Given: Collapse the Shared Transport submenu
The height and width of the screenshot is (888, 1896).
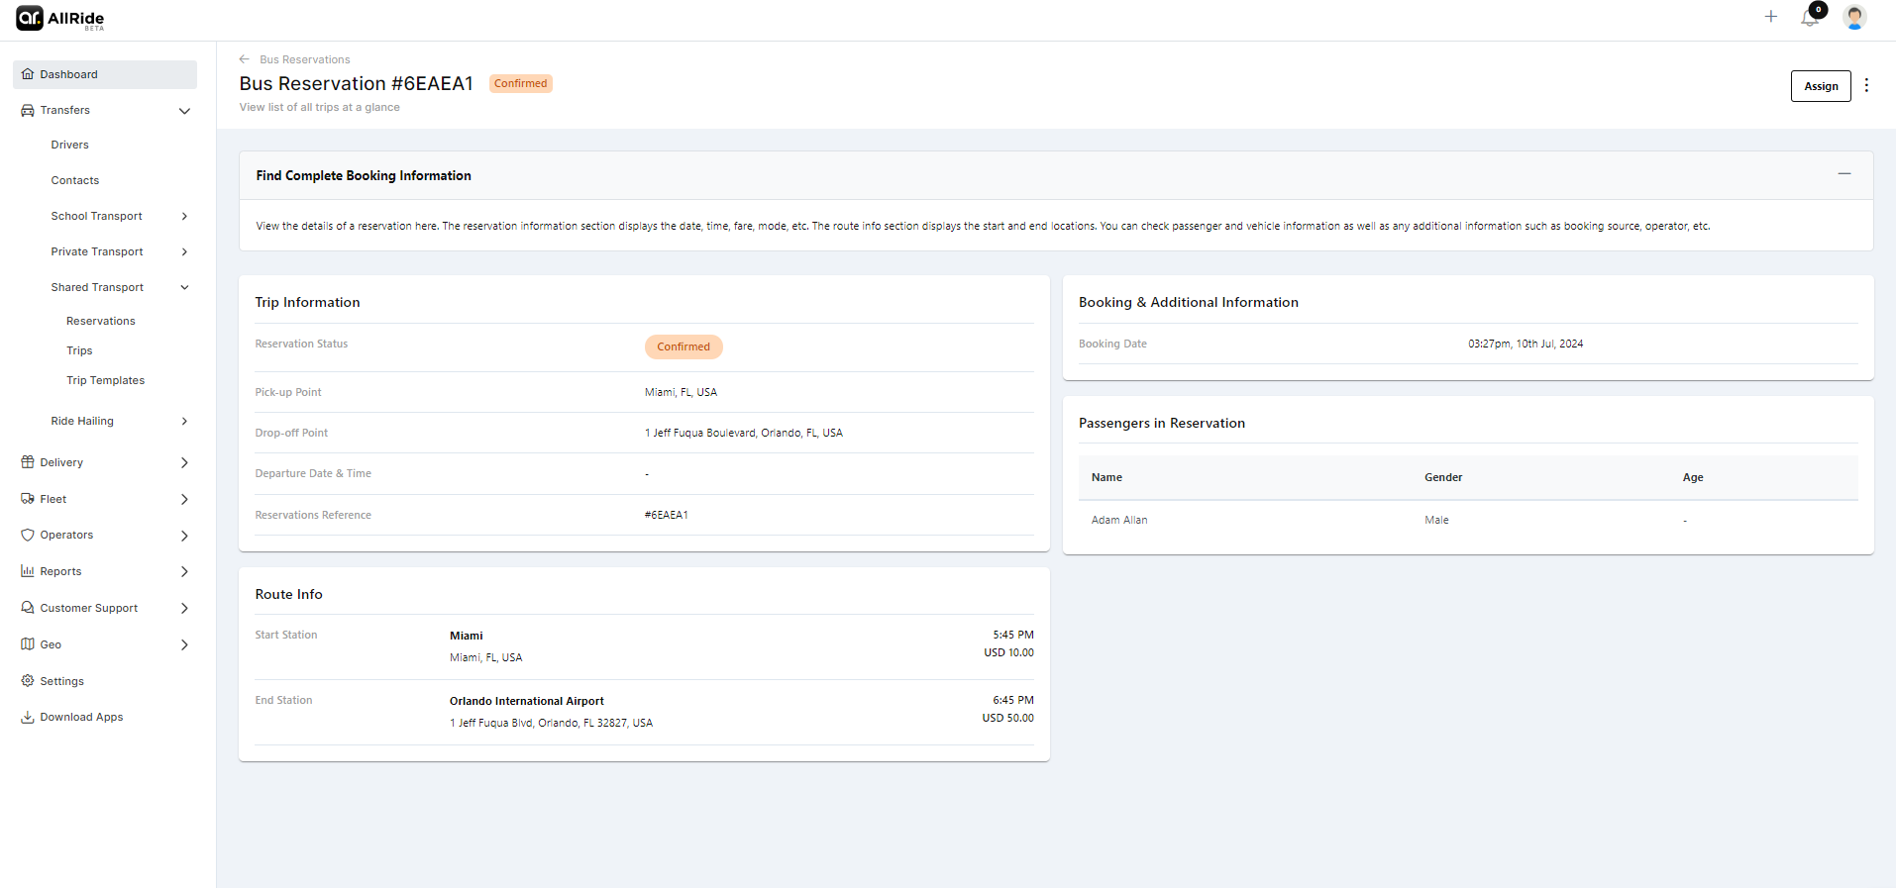Looking at the screenshot, I should (184, 287).
